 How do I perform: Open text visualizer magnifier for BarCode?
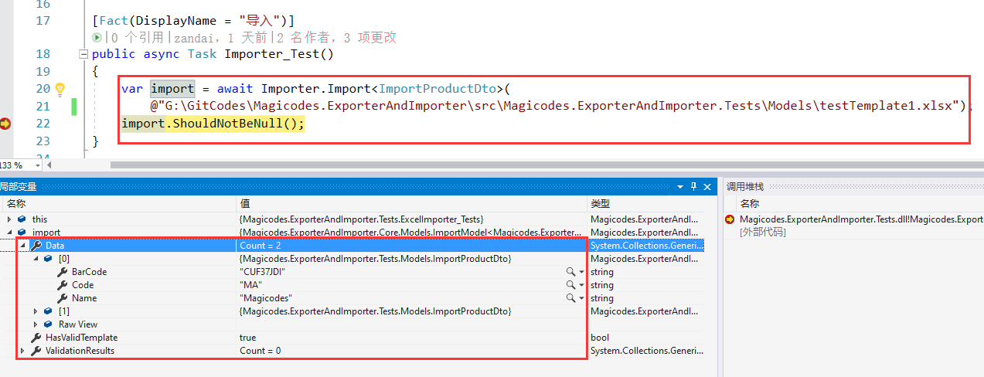pyautogui.click(x=570, y=272)
